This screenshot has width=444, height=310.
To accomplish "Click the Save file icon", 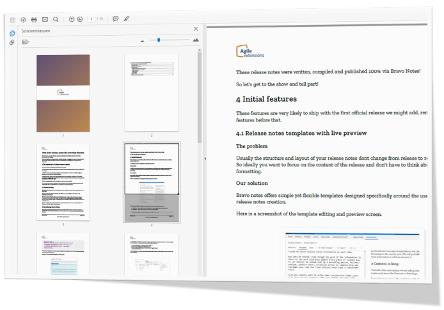I will 13,19.
